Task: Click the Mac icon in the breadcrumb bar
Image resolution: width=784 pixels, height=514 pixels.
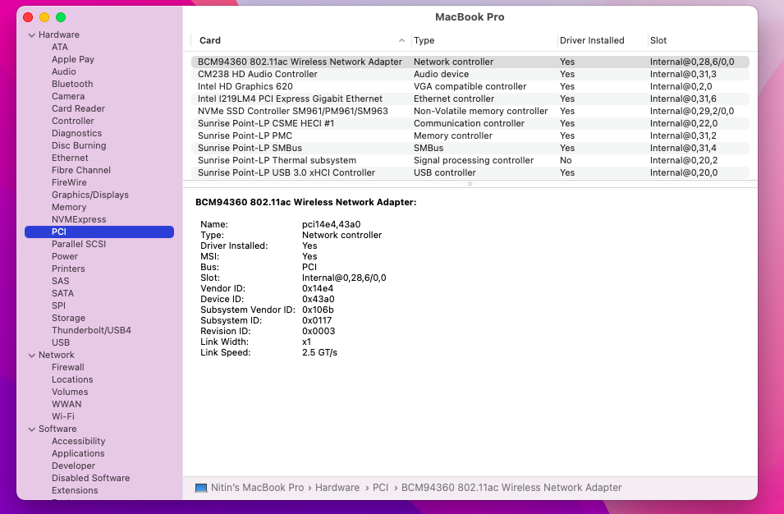Action: (x=200, y=487)
